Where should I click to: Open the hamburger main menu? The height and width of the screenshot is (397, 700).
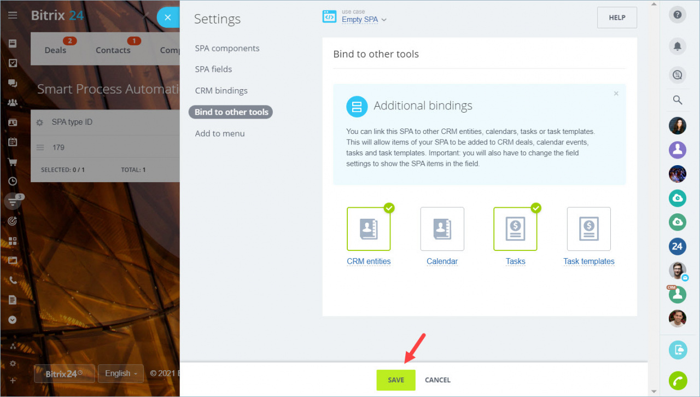(13, 15)
